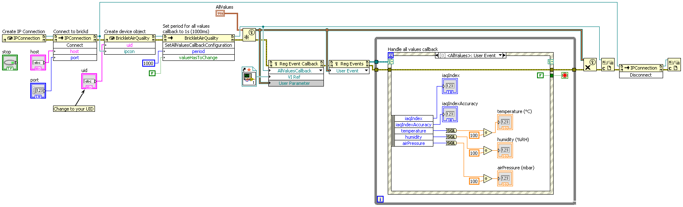The image size is (683, 207).
Task: Click the divide node feeding temperature
Action: (488, 133)
